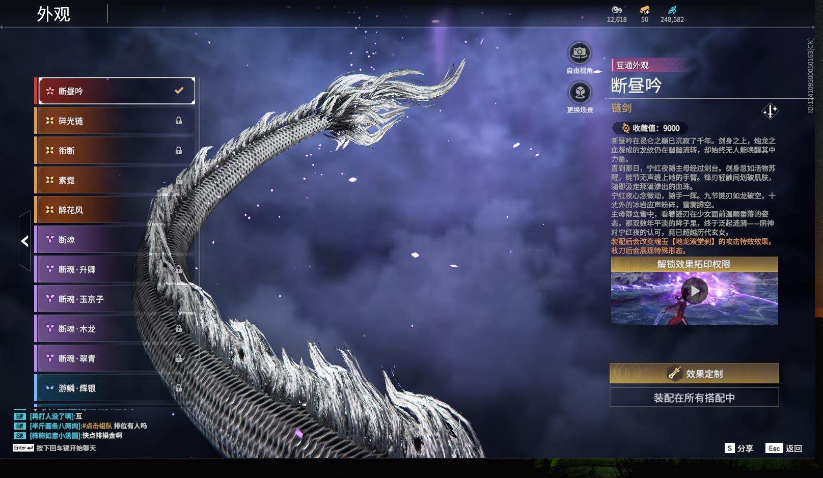Click the rarity icon beside 断魂
This screenshot has height=478, width=823.
tap(50, 239)
